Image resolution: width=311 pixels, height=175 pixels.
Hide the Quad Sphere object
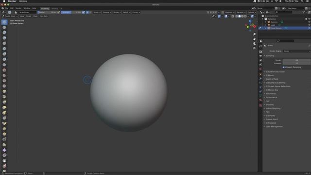309,28
